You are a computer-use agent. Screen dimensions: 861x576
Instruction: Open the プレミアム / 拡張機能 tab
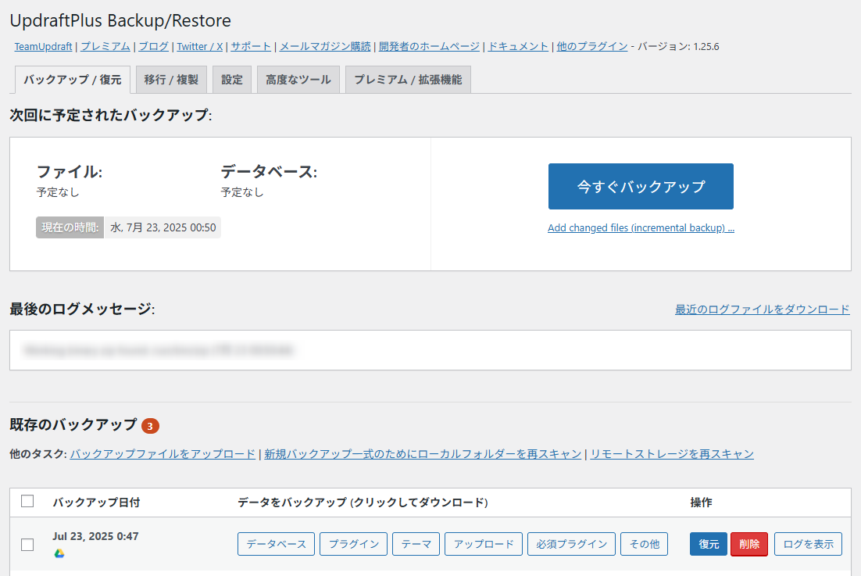click(x=408, y=80)
